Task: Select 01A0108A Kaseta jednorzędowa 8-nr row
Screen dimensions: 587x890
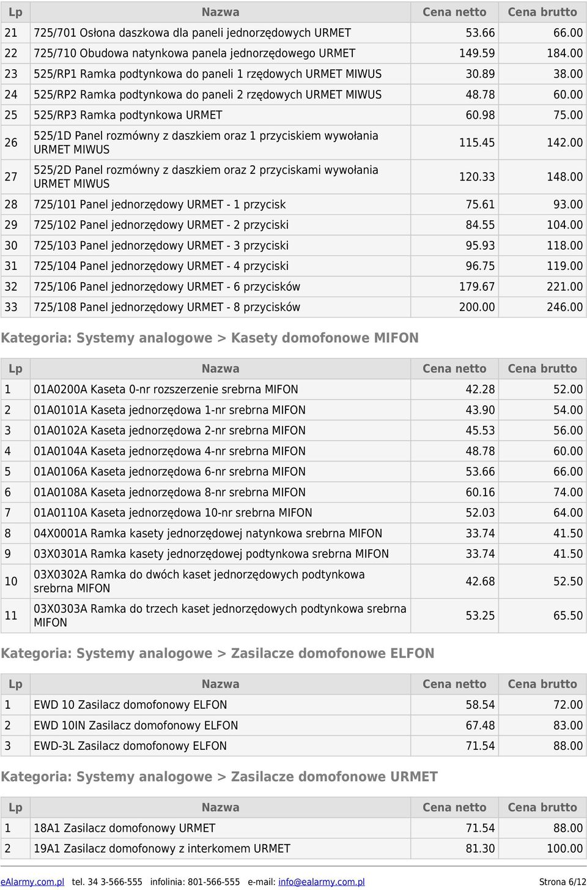Action: click(293, 492)
